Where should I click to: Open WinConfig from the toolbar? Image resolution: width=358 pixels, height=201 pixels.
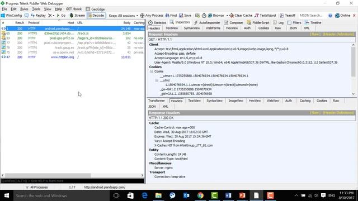[11, 16]
